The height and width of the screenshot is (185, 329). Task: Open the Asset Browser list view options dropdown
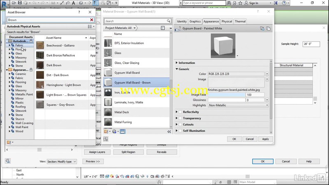point(91,26)
